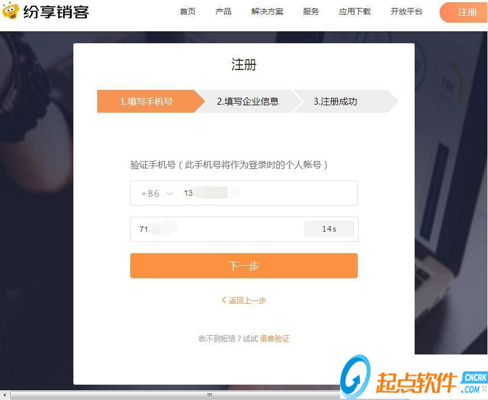Go to the 应用下载 page

pos(355,12)
